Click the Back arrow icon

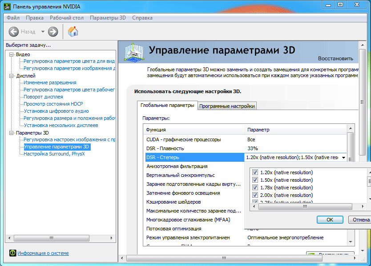pos(13,32)
